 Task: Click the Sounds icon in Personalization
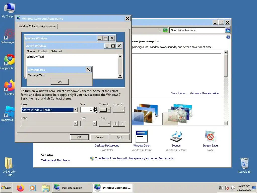(x=176, y=136)
